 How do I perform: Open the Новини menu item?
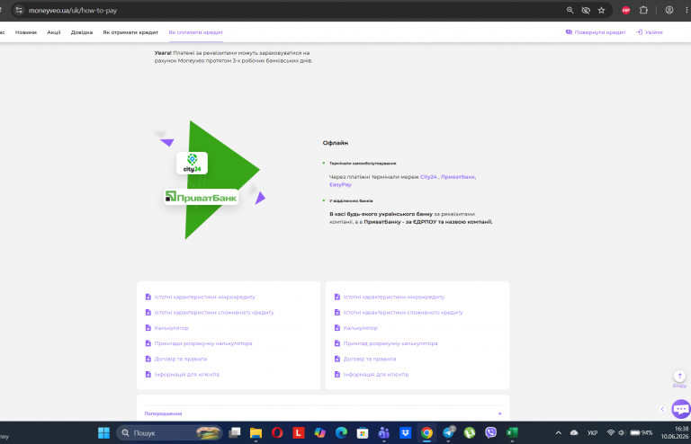pos(26,32)
